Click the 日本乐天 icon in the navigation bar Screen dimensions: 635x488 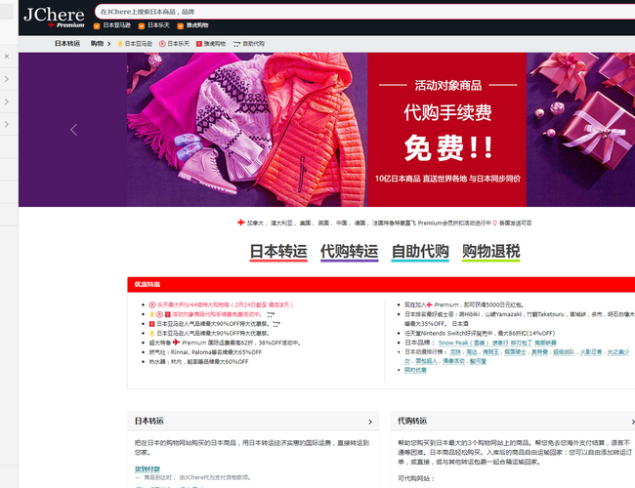click(162, 44)
